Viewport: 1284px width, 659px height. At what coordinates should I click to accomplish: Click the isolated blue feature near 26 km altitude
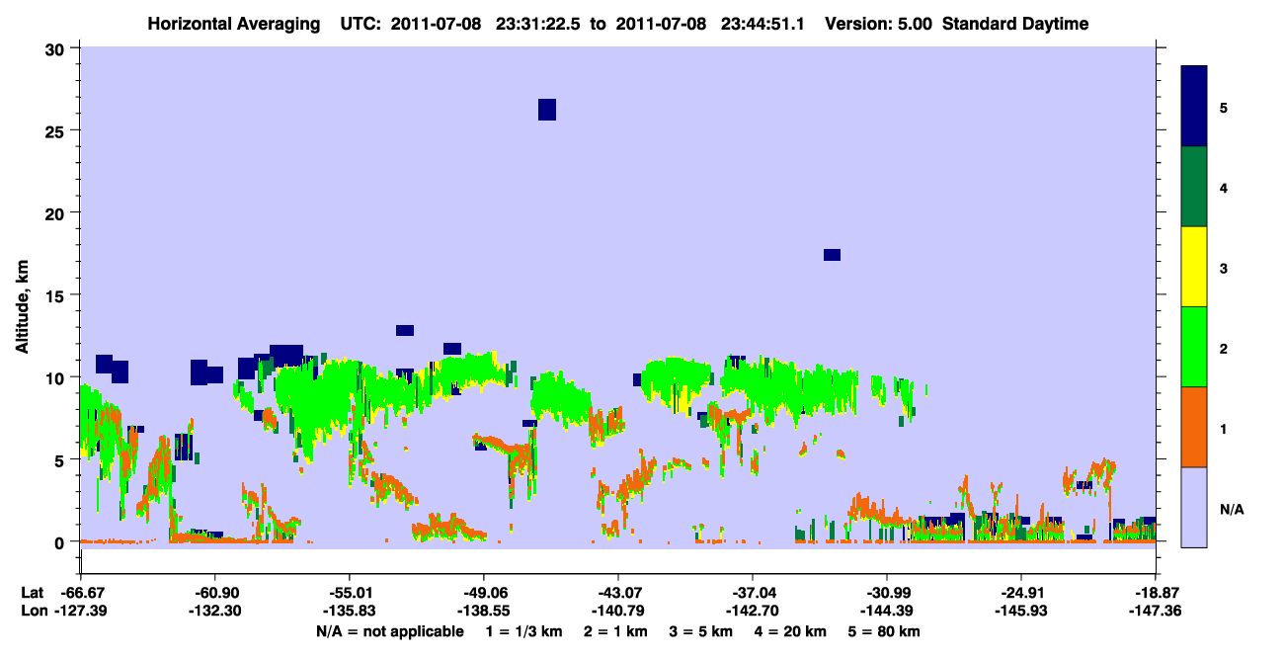tap(547, 110)
